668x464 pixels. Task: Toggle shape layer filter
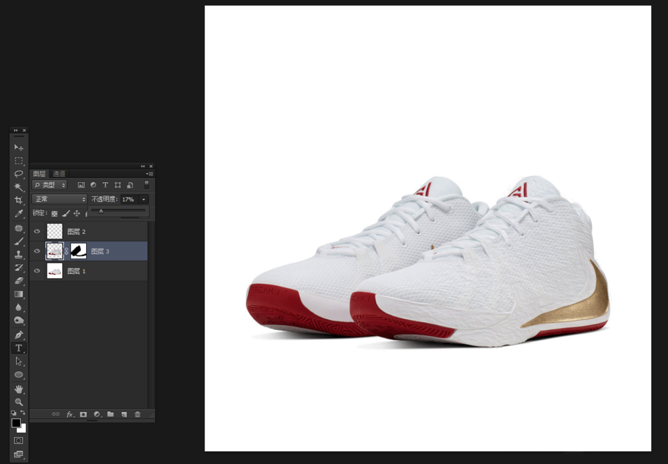pyautogui.click(x=118, y=185)
